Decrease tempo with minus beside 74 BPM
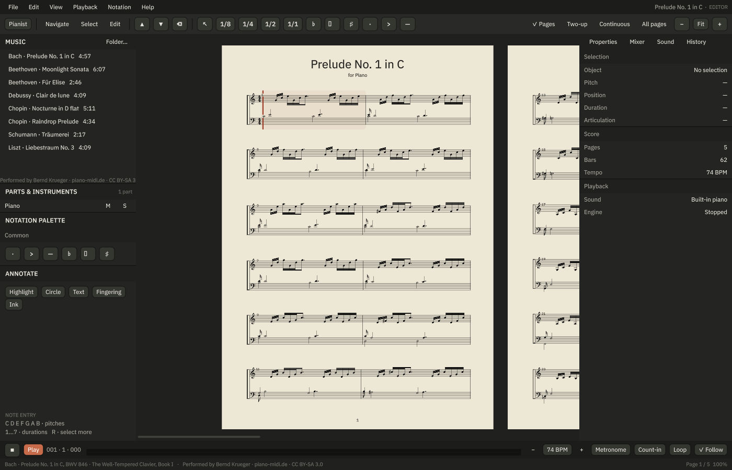The width and height of the screenshot is (732, 470). [x=533, y=450]
